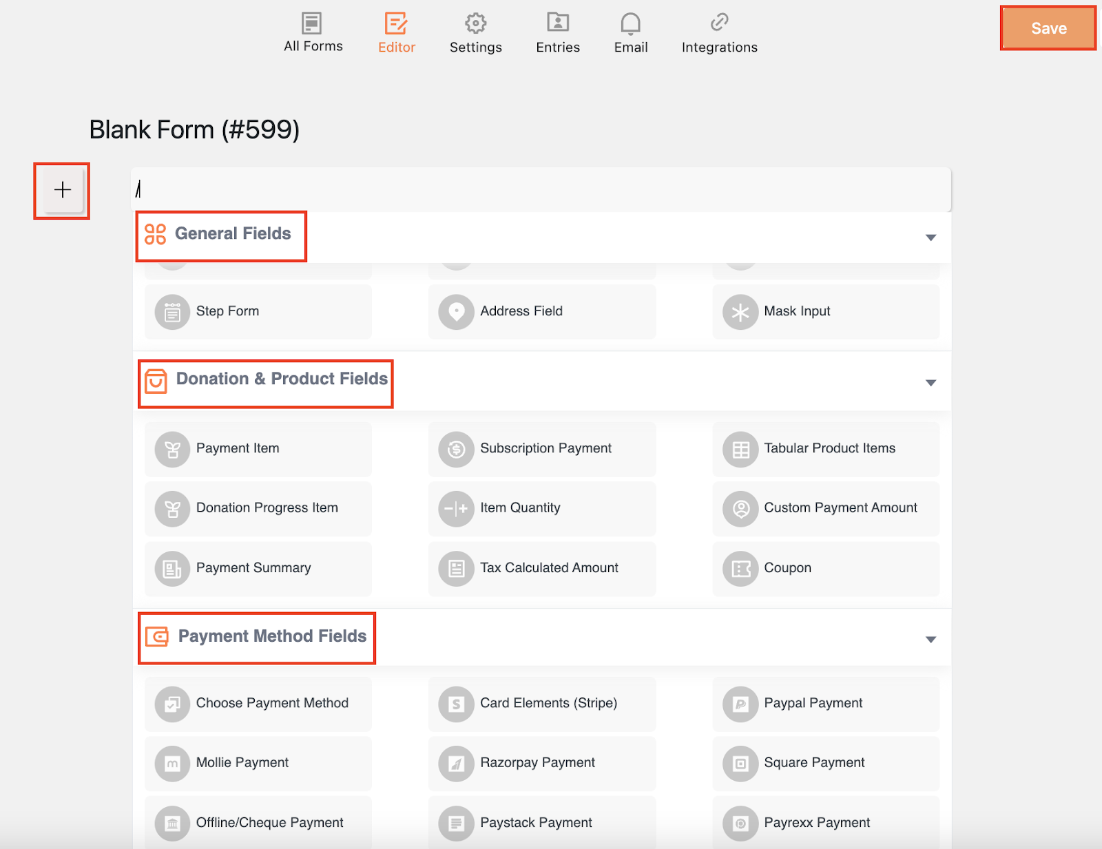Viewport: 1102px width, 849px height.
Task: Select the Coupon label
Action: pos(787,568)
